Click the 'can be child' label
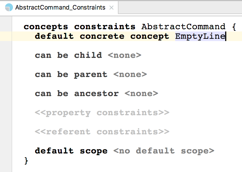Viewport: 242px width, 172px height. tap(68, 55)
